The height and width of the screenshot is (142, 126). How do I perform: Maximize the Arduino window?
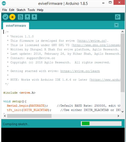pos(110,2)
